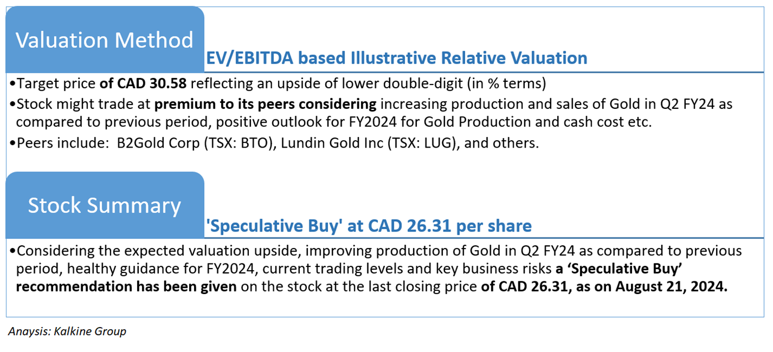Click the Kalkine Group analysis caption

[67, 331]
